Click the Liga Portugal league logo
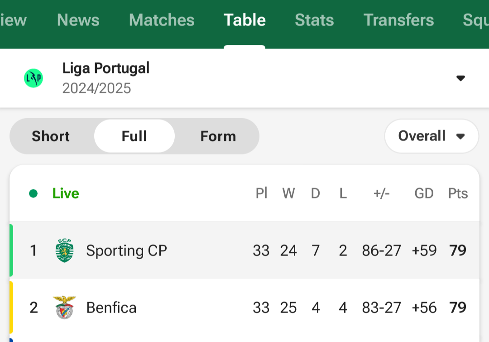This screenshot has height=342, width=489. coord(34,78)
